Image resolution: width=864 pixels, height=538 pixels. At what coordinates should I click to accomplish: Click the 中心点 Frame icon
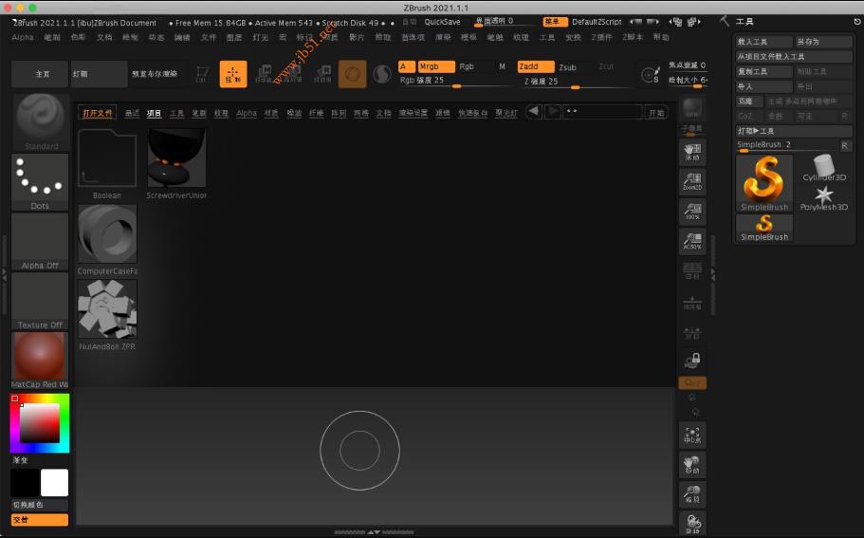tap(692, 435)
